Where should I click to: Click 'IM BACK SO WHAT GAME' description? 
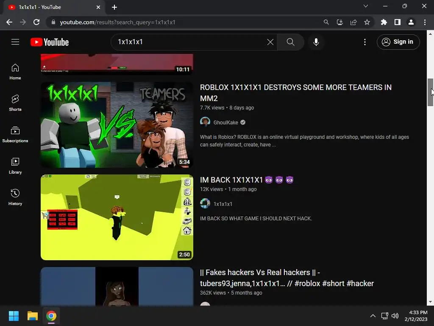[256, 219]
